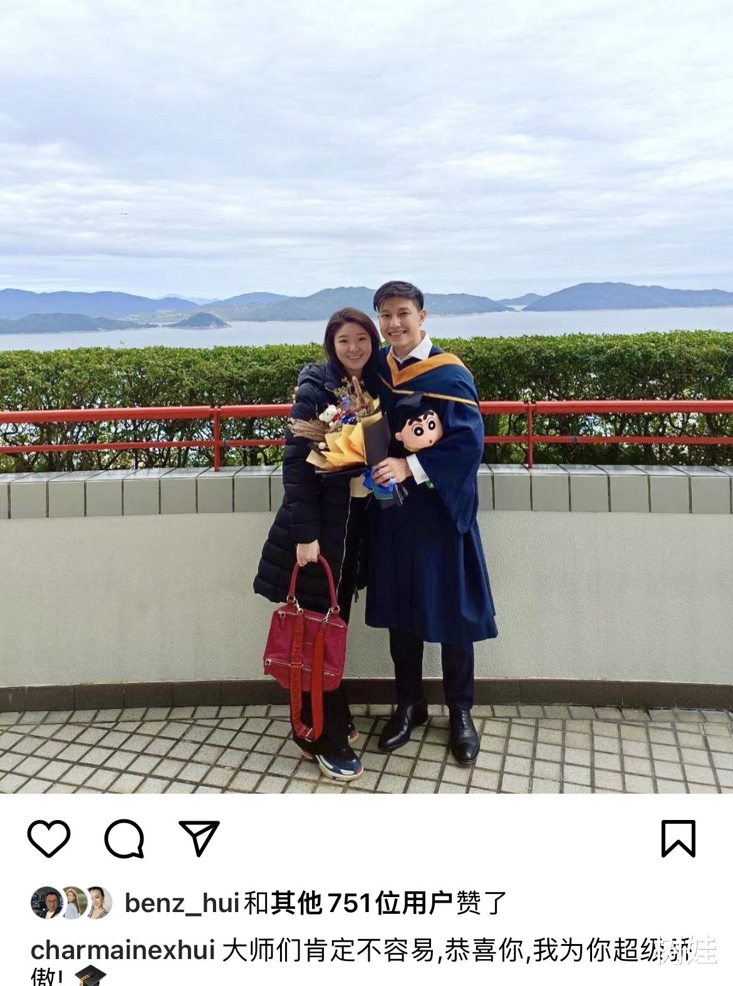733x986 pixels.
Task: Open first liker avatar with glasses
Action: coord(47,903)
